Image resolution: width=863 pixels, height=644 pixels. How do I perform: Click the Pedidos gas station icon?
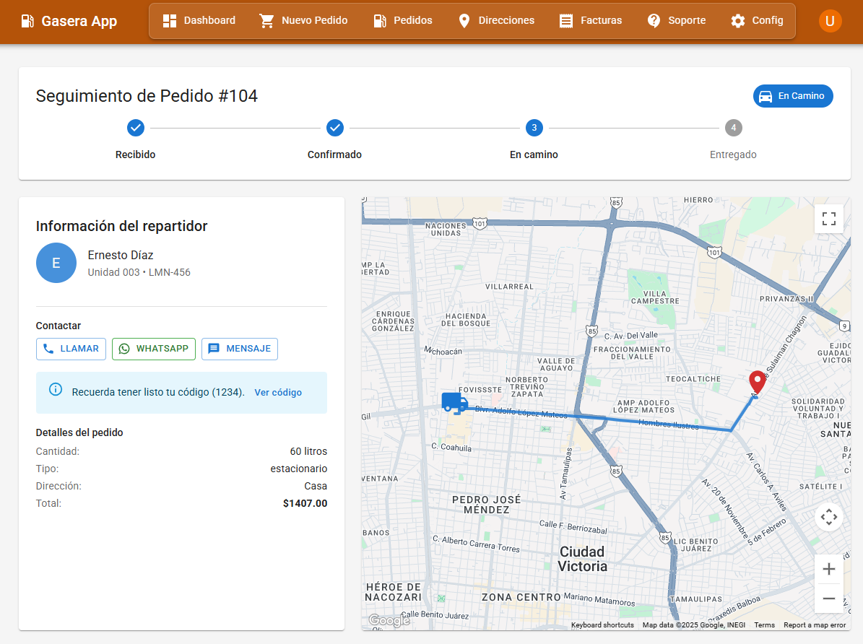(x=380, y=21)
